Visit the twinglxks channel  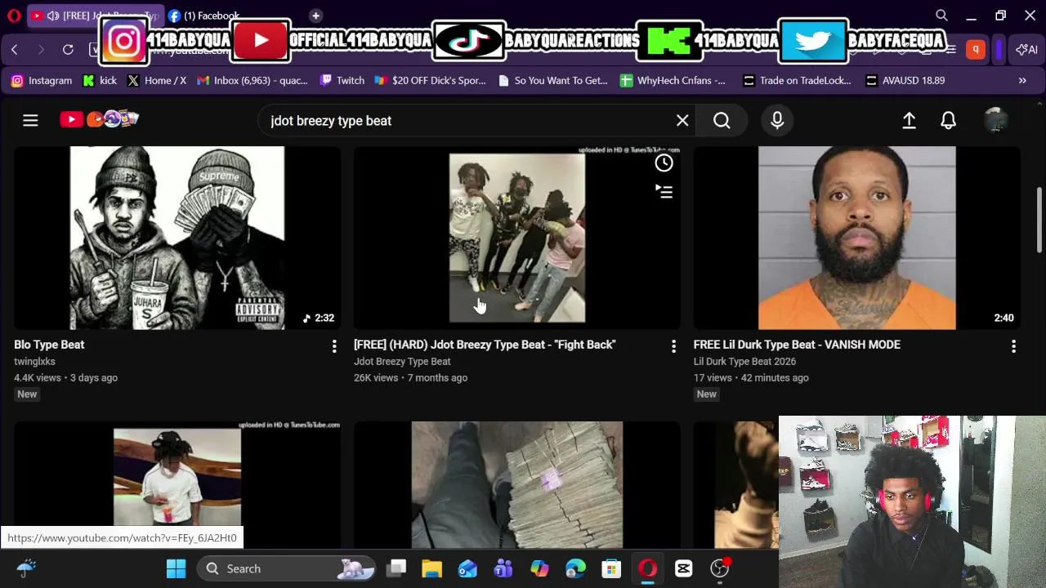[34, 362]
